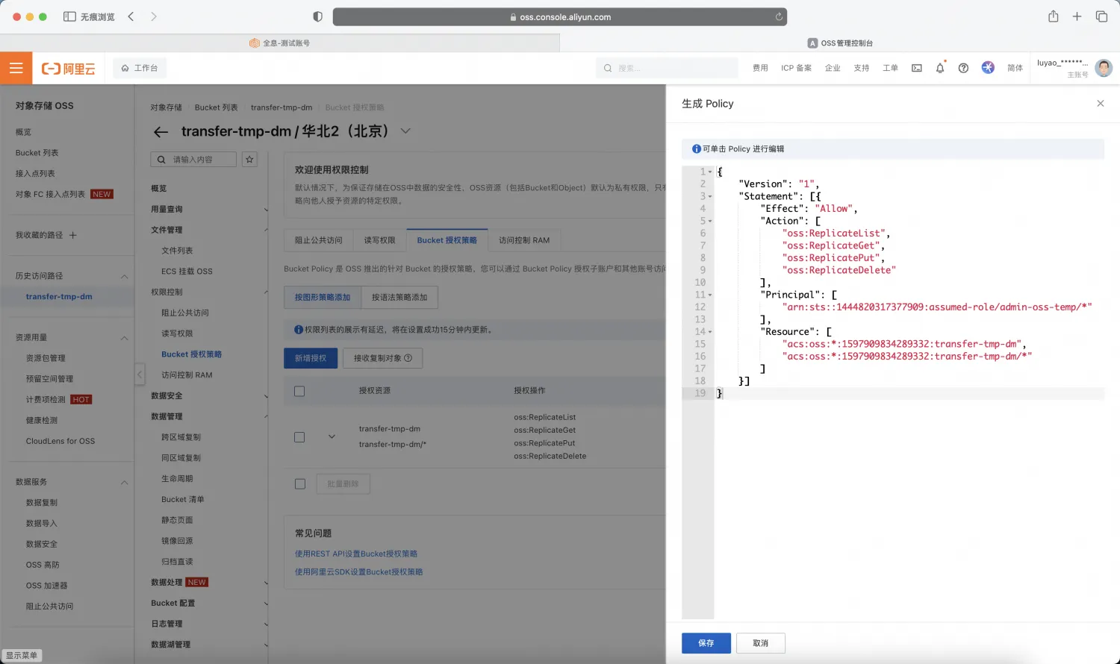Check the checkbox next to 批量删除
This screenshot has width=1120, height=664.
tap(300, 484)
